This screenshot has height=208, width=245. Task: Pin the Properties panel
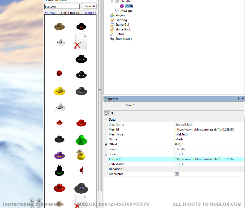238,99
